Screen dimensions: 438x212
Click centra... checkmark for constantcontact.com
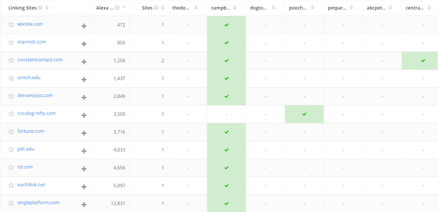[x=423, y=60]
